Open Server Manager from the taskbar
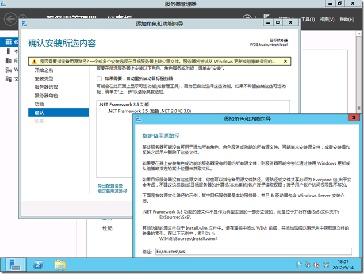The height and width of the screenshot is (274, 364). point(14,265)
